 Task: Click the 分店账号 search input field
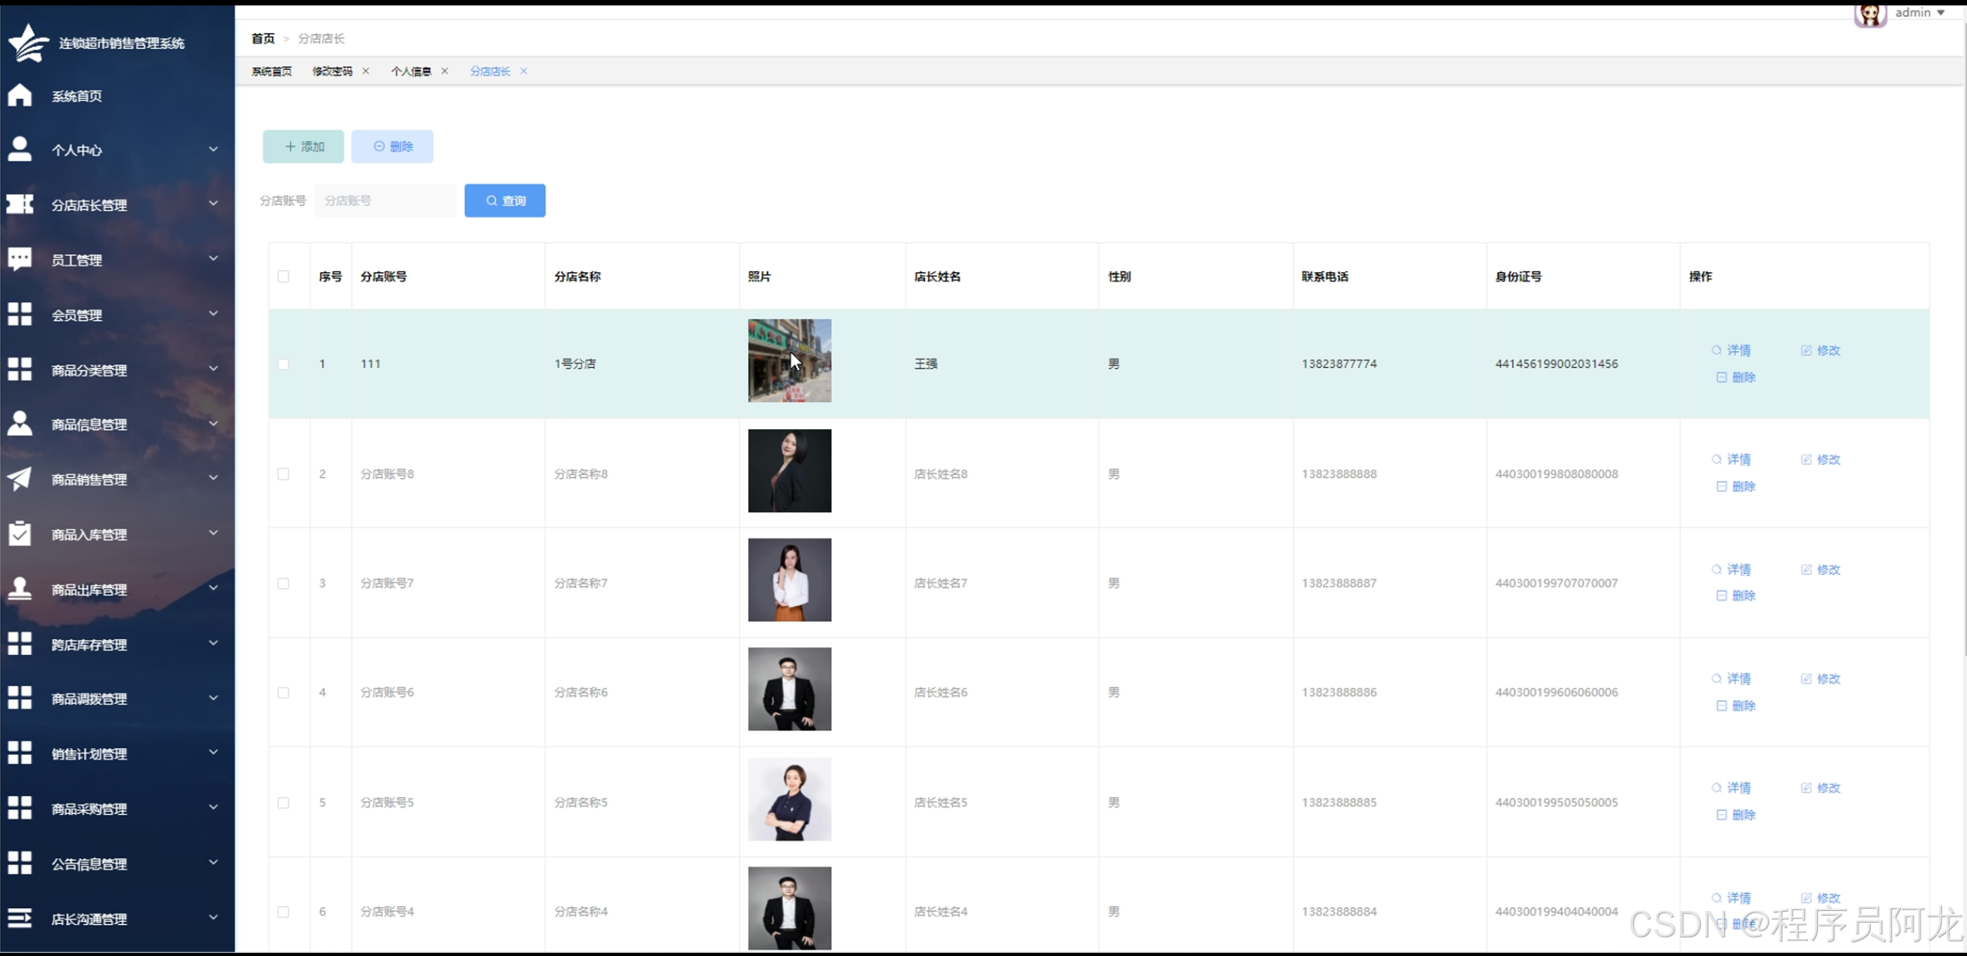386,201
